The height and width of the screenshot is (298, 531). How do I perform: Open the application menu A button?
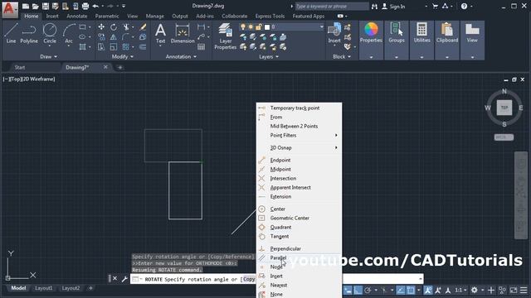click(x=10, y=9)
